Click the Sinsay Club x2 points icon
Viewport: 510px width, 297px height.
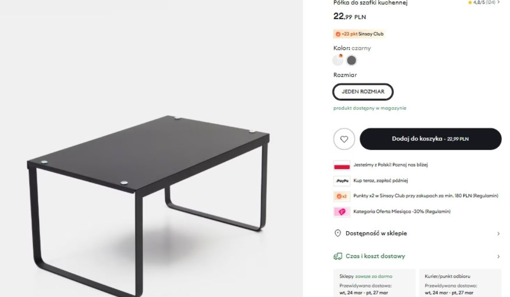pyautogui.click(x=342, y=196)
